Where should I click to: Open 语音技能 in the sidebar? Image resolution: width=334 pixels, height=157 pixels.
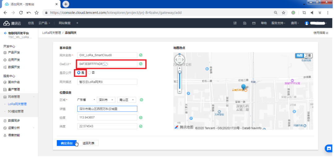click(x=14, y=135)
